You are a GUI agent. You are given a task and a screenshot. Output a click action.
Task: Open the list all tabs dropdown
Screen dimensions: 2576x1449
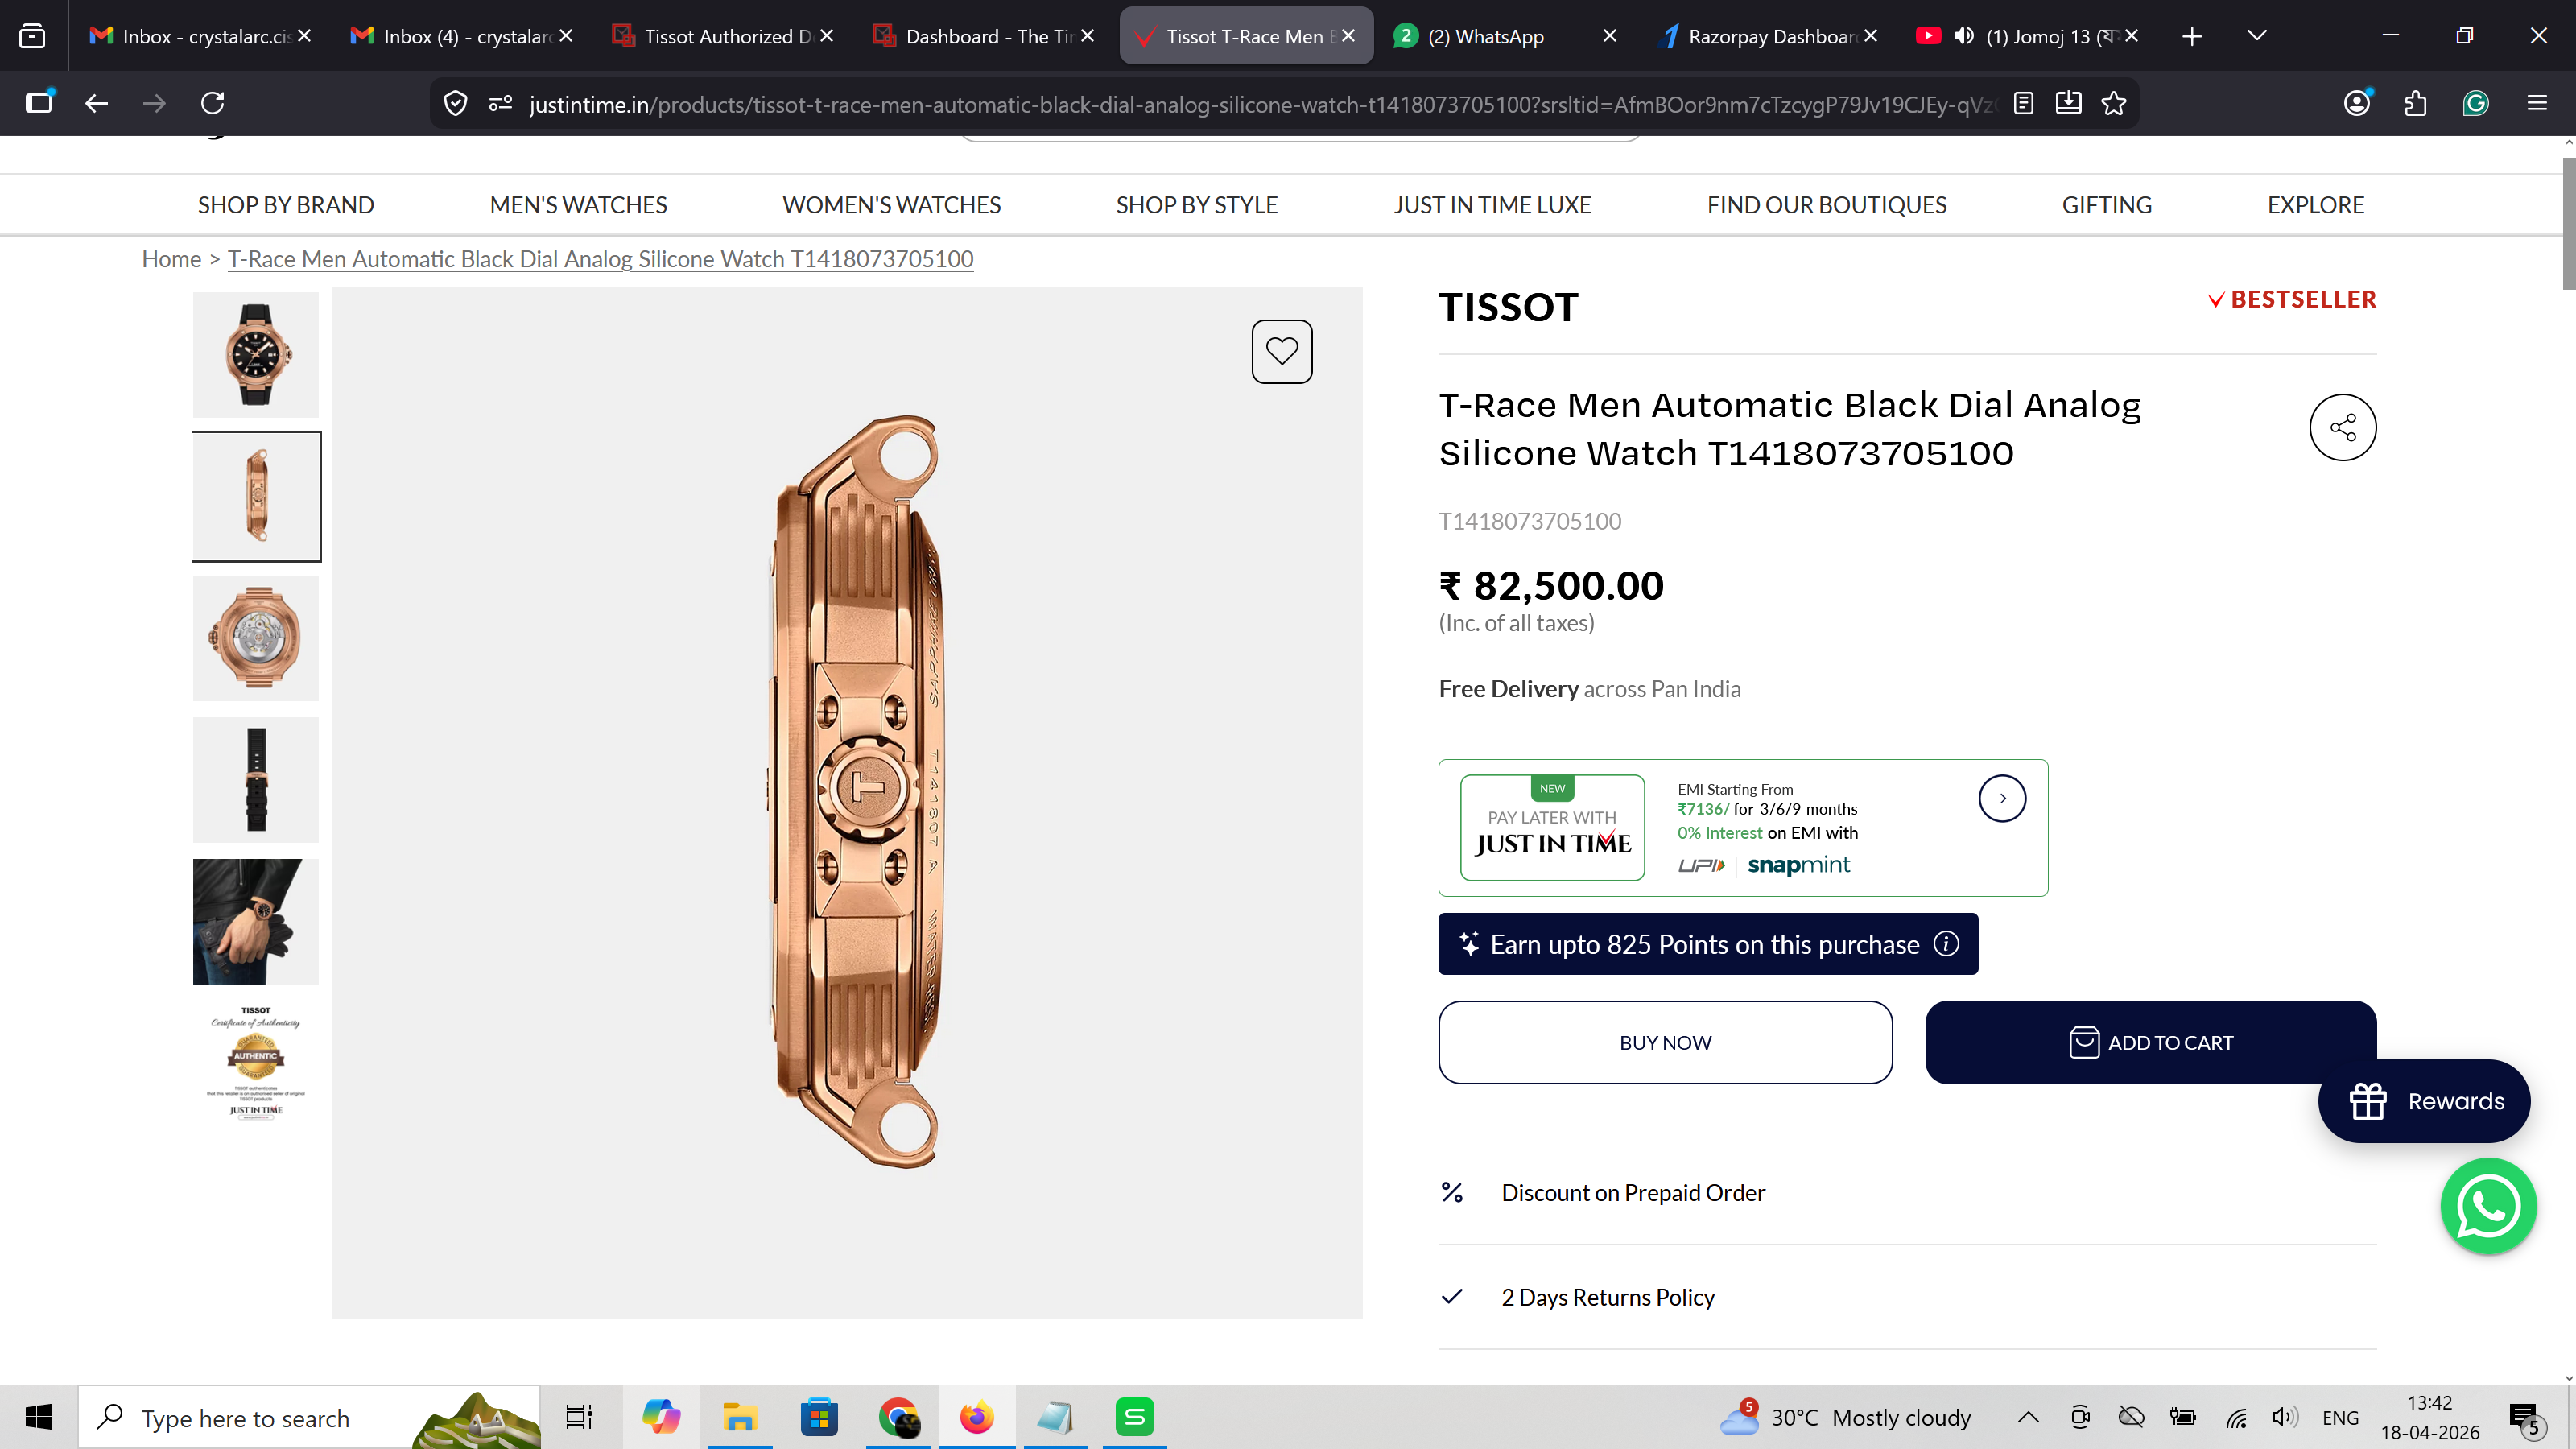click(x=2256, y=36)
